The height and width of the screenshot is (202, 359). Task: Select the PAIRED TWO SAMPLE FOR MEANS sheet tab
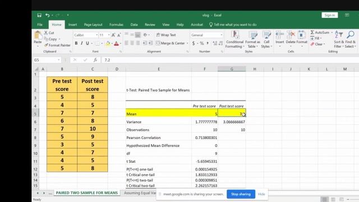[x=87, y=193]
